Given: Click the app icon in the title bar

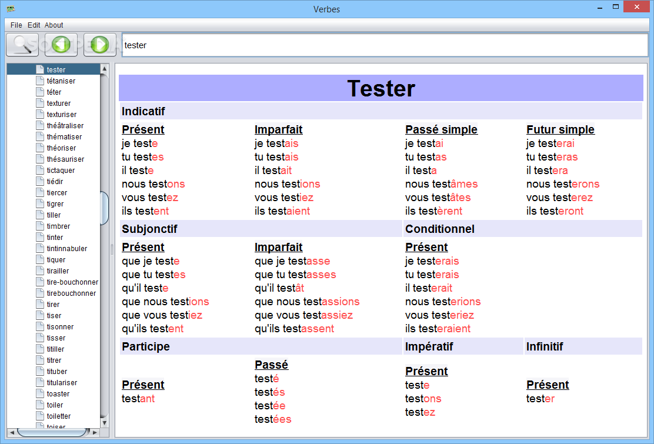Looking at the screenshot, I should tap(11, 8).
